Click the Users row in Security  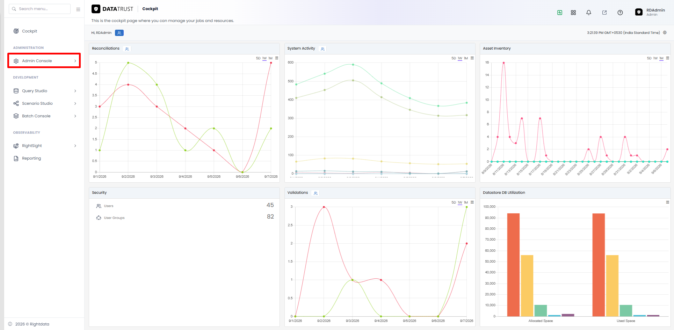click(x=184, y=206)
